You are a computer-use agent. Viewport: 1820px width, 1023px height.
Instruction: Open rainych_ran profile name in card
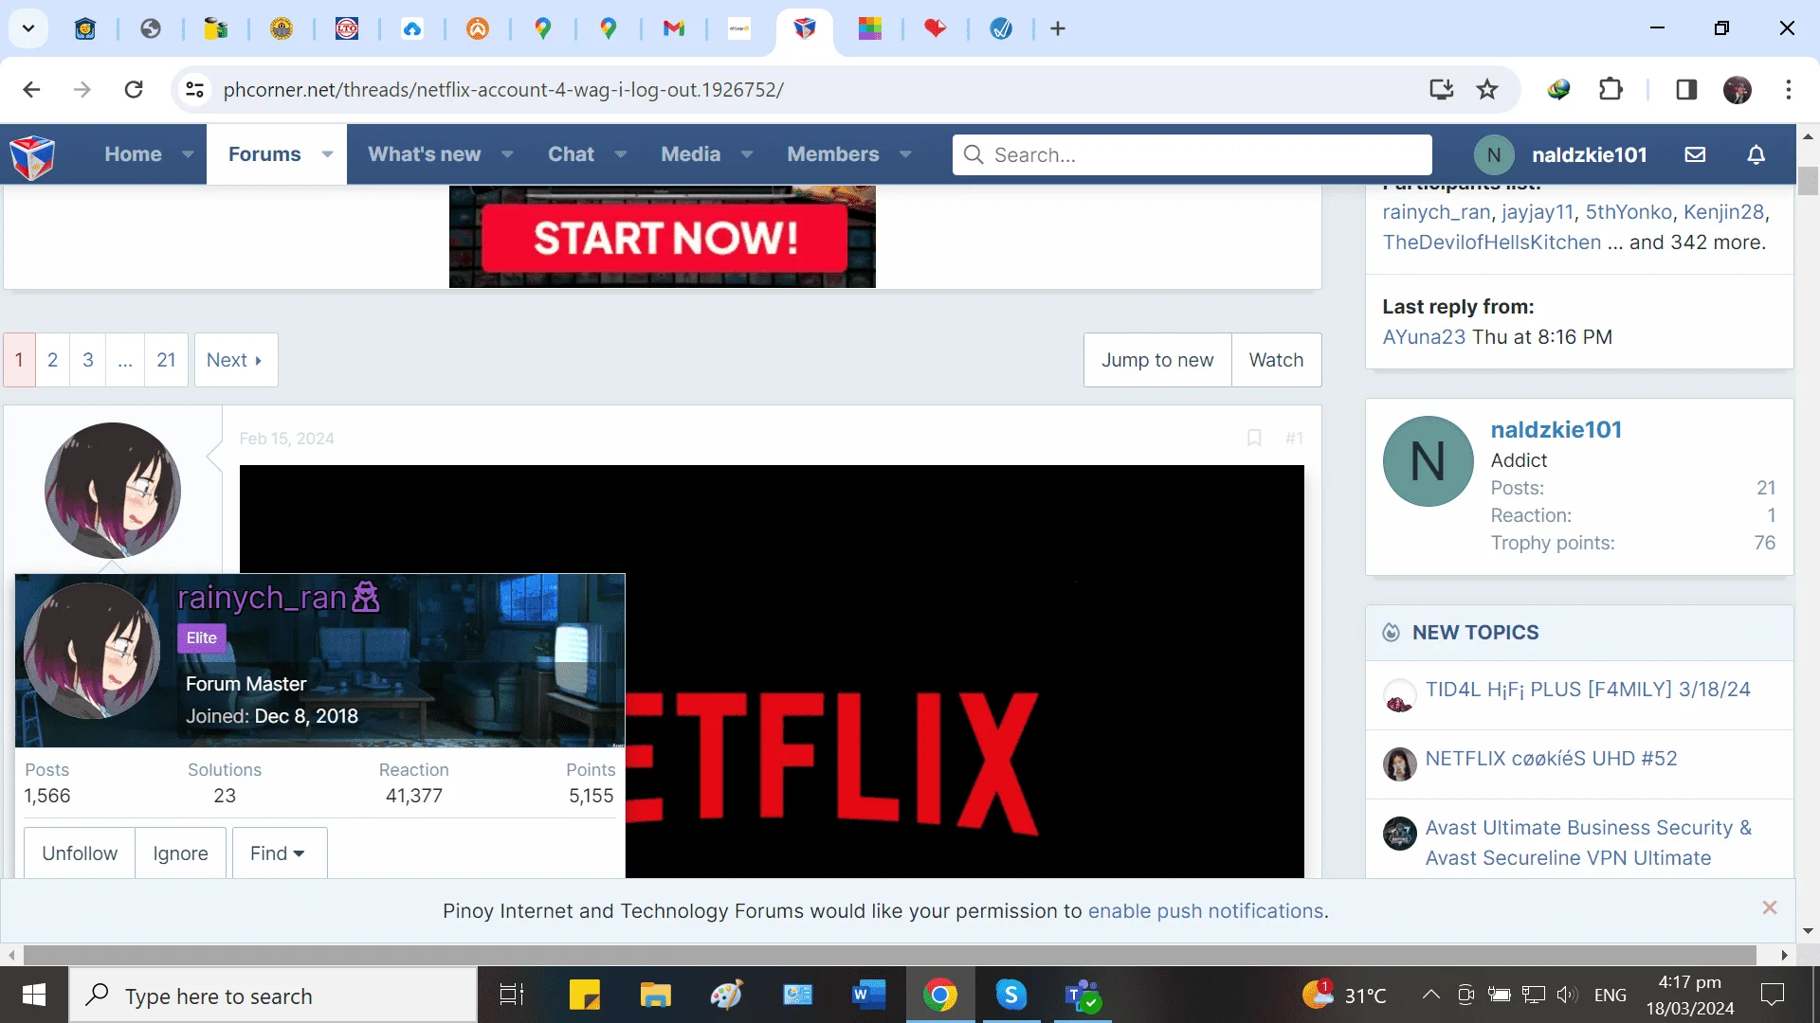(x=262, y=598)
